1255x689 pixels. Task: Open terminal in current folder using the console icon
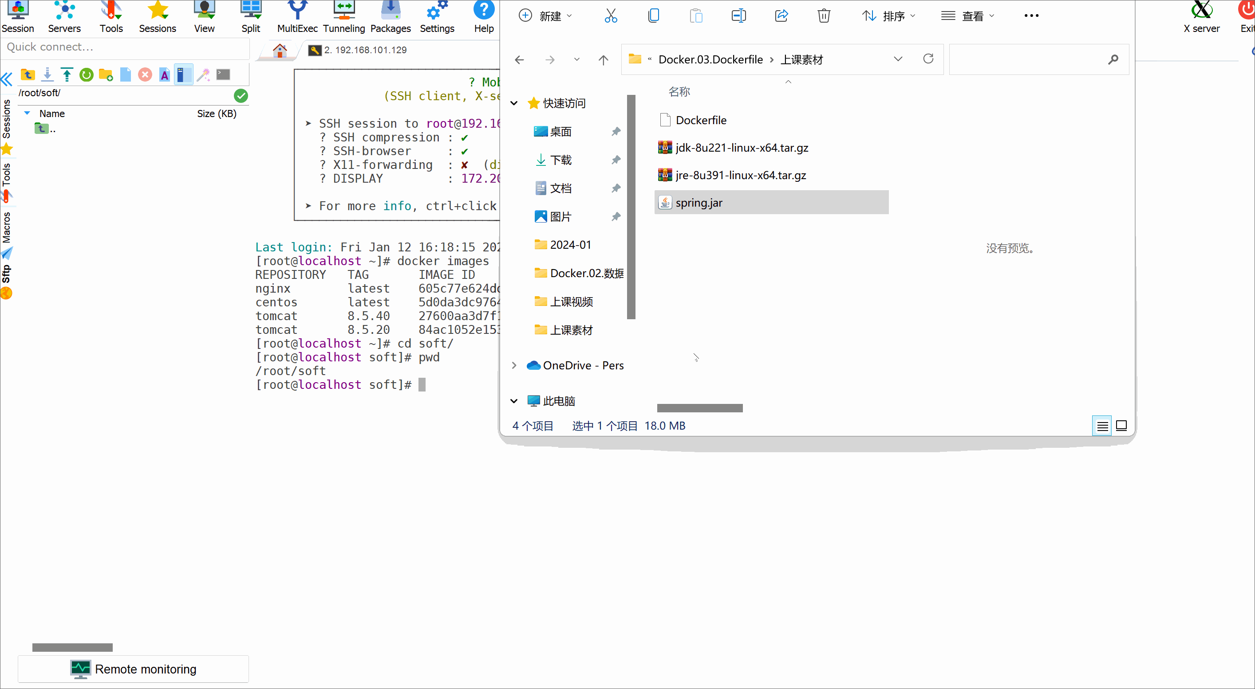coord(223,74)
